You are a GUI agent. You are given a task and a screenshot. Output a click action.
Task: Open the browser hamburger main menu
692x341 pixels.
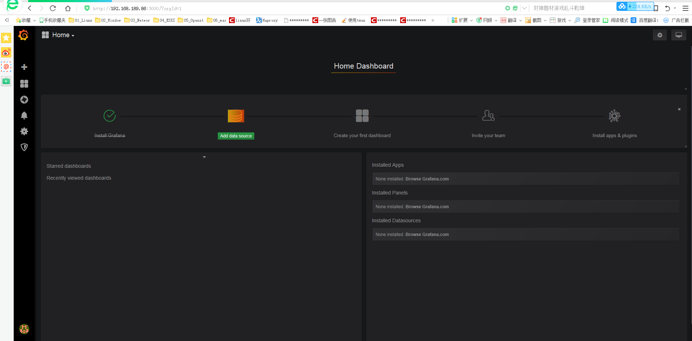(x=685, y=8)
